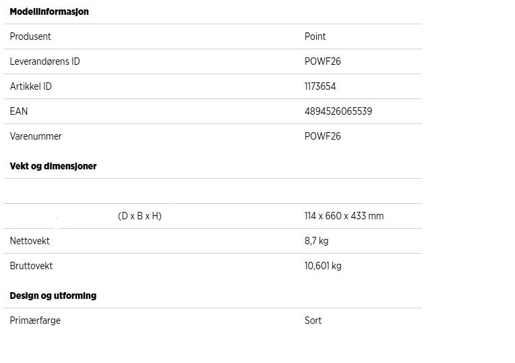Click the Produsent row label
This screenshot has width=515, height=363.
30,36
